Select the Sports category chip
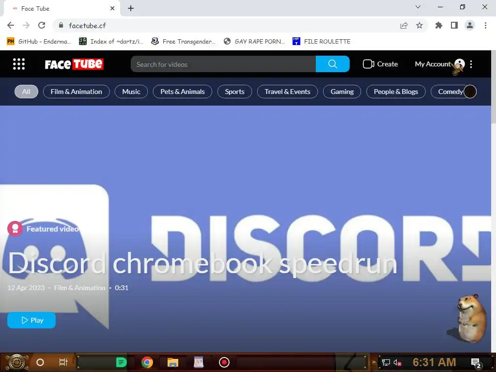 pyautogui.click(x=234, y=92)
